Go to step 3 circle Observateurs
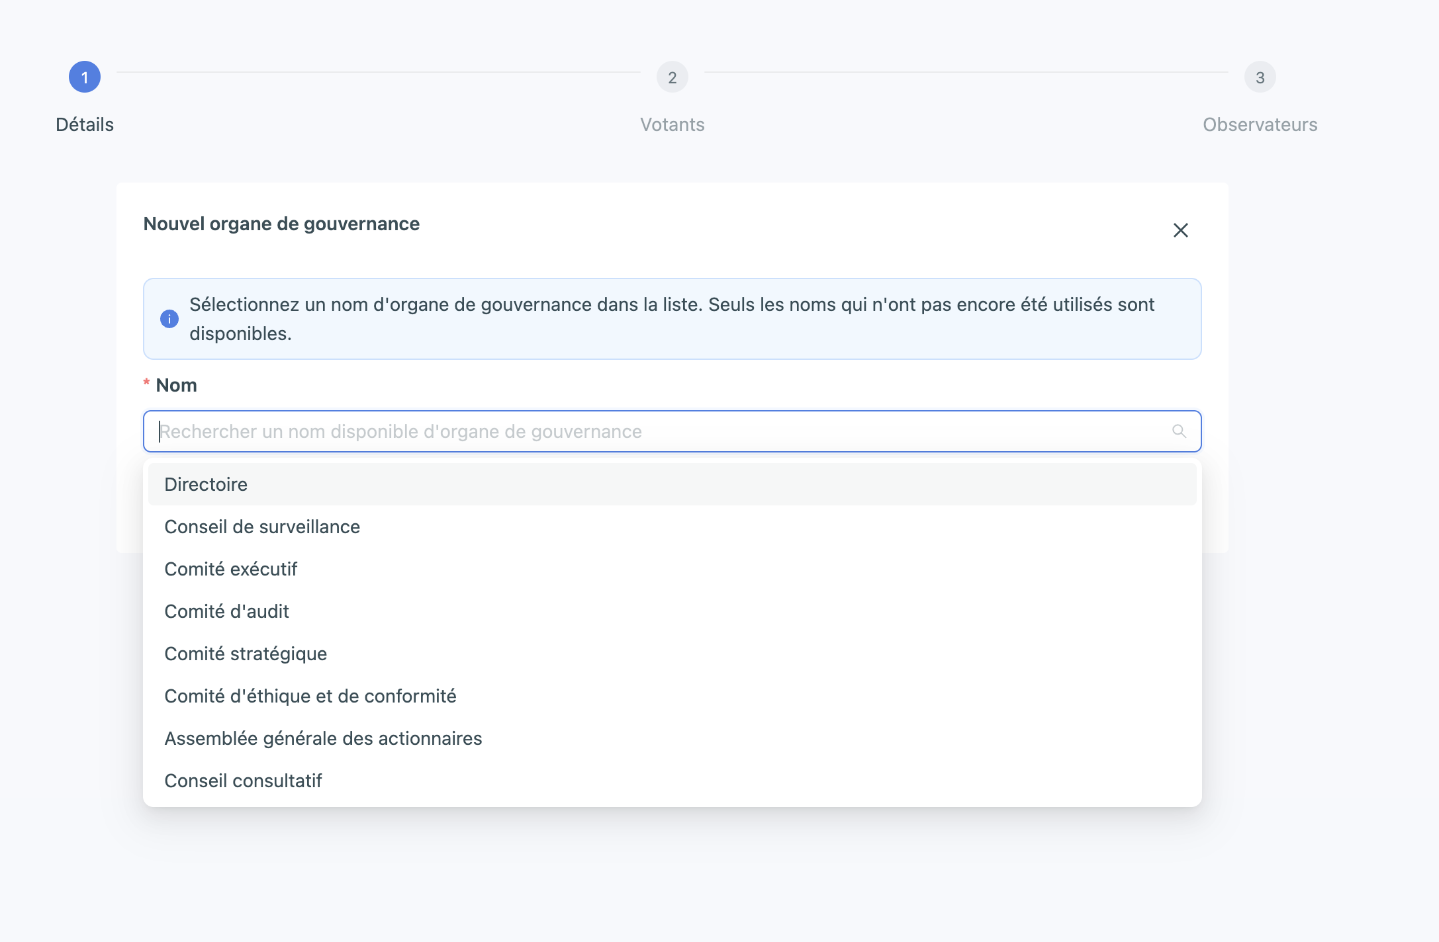This screenshot has height=942, width=1439. [1260, 77]
